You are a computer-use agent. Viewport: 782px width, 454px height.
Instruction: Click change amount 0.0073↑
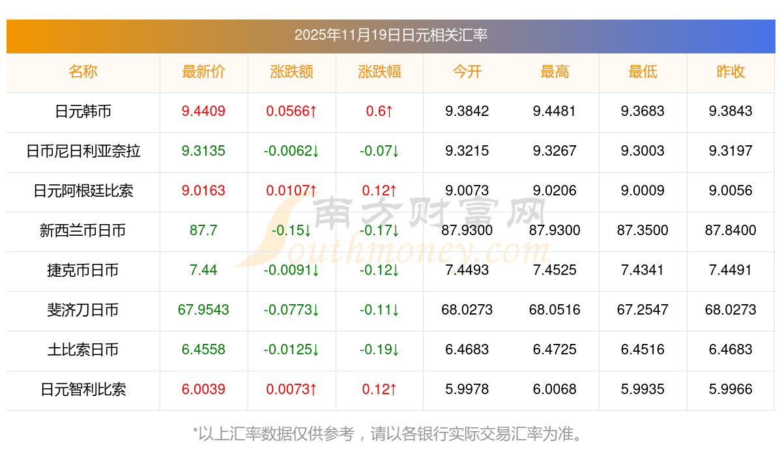tap(291, 390)
